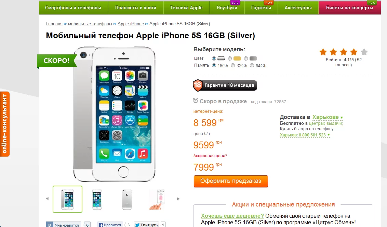Select the 64Gb memory radio button
The height and width of the screenshot is (227, 387).
252,65
